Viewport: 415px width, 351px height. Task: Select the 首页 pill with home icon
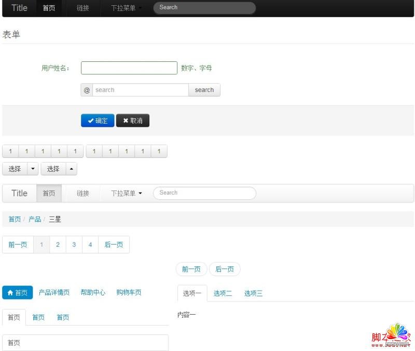click(x=18, y=293)
